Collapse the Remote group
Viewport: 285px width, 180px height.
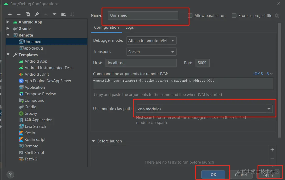coord(8,35)
